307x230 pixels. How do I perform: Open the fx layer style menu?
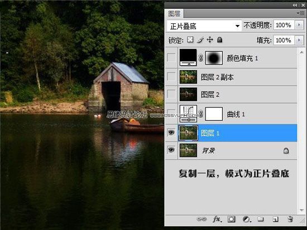[217, 219]
